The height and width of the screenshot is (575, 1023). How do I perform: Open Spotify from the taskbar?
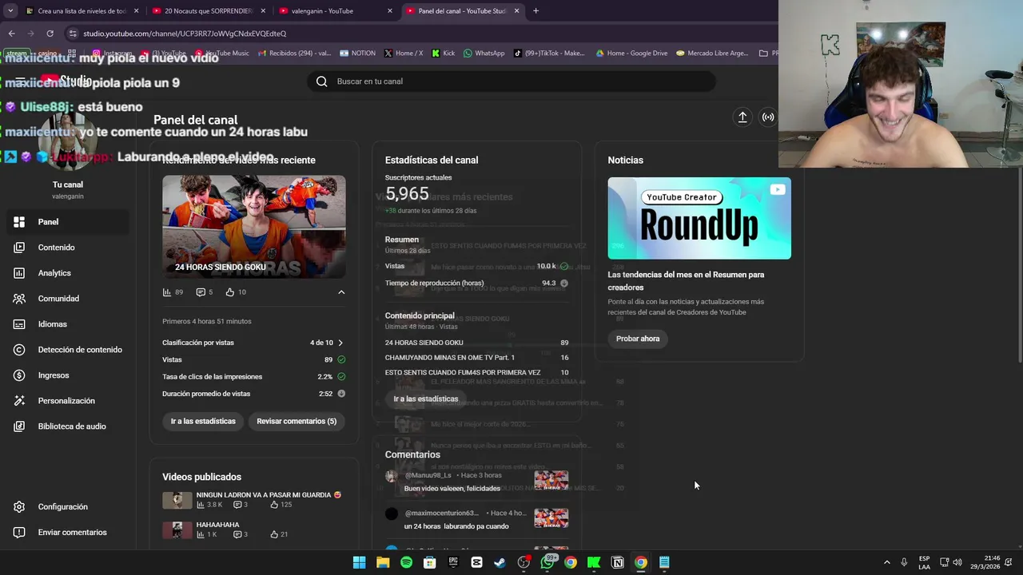click(406, 563)
